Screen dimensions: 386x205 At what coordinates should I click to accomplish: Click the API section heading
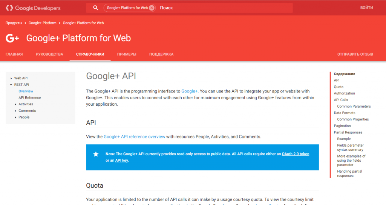pyautogui.click(x=91, y=123)
